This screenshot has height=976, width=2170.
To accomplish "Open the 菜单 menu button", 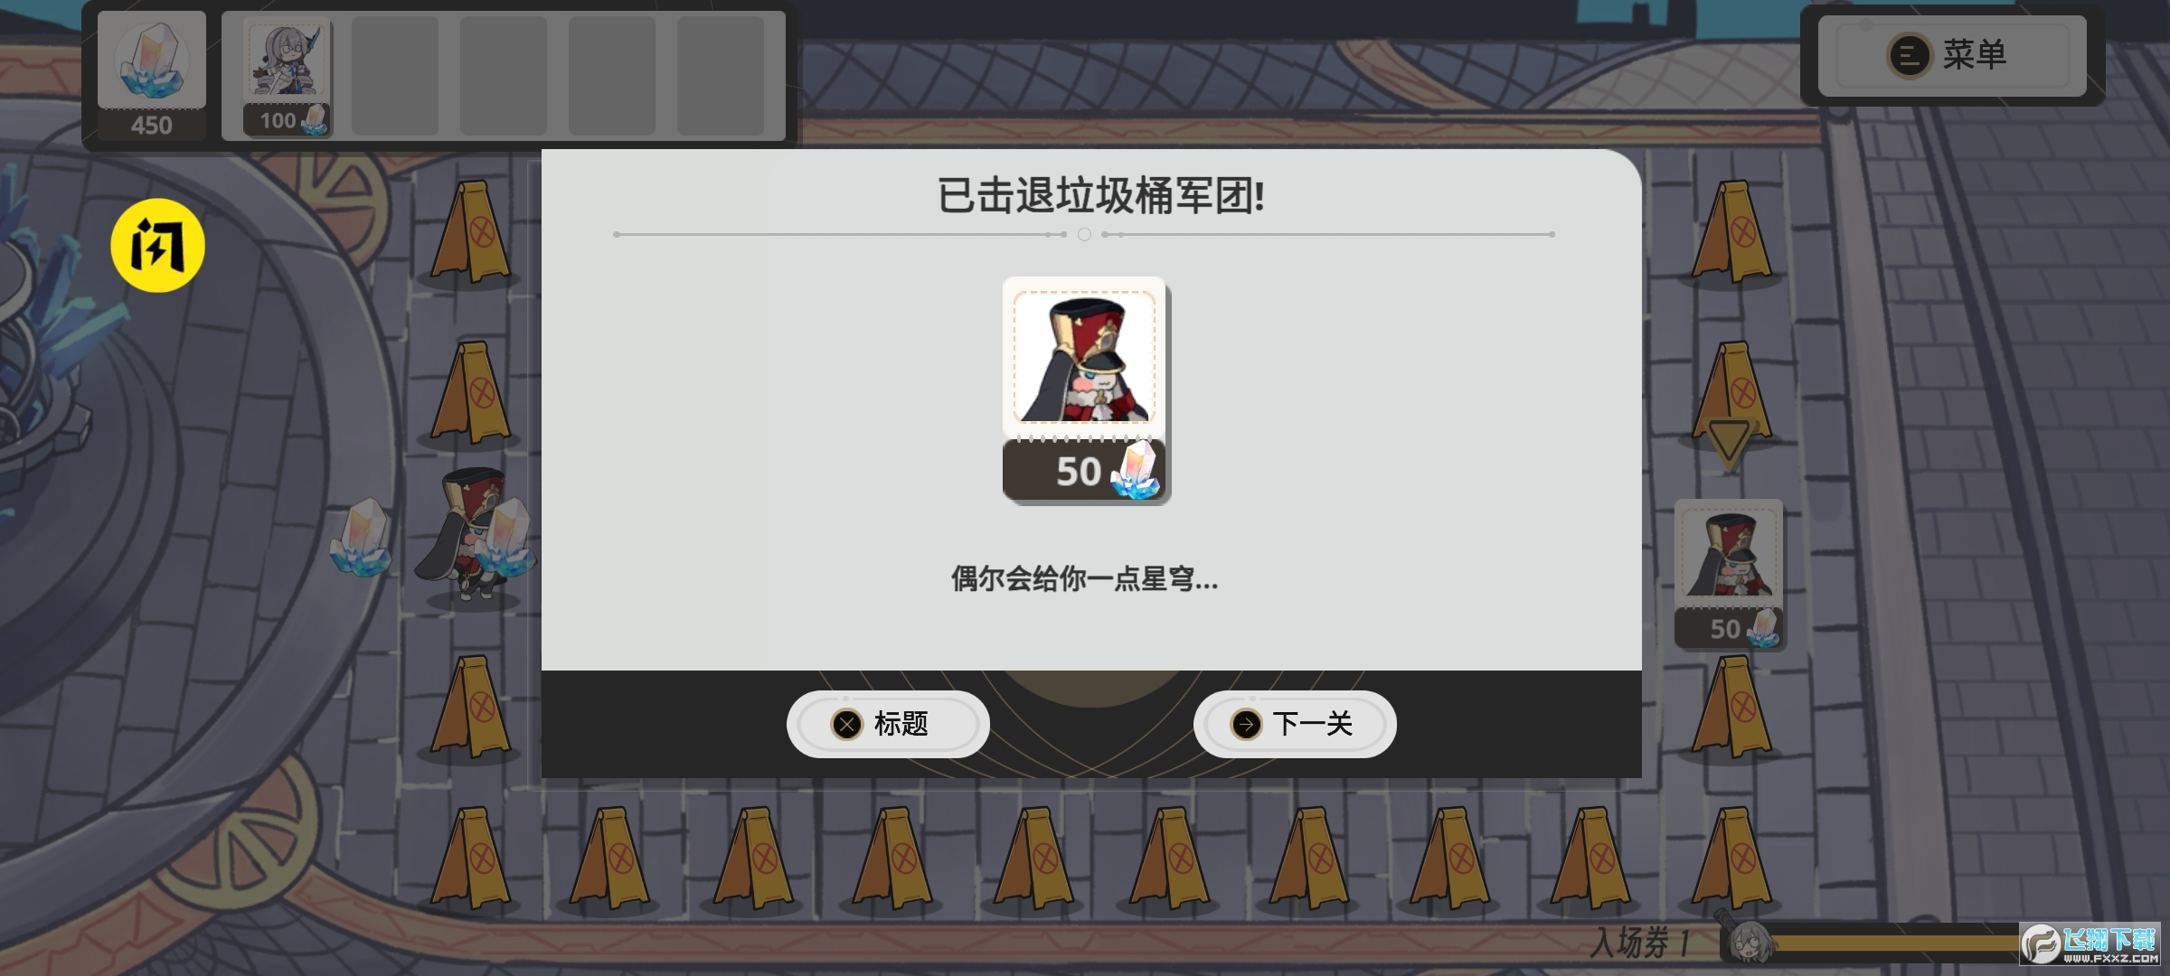I will tap(1952, 55).
